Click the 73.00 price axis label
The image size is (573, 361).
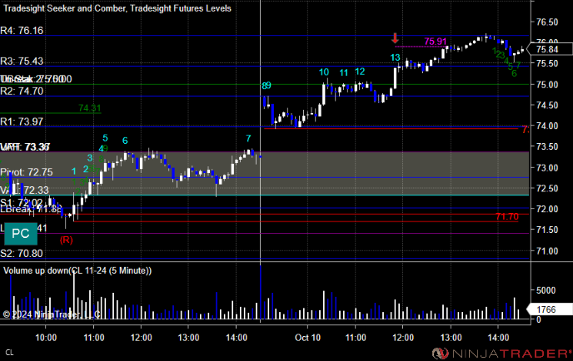(x=547, y=167)
